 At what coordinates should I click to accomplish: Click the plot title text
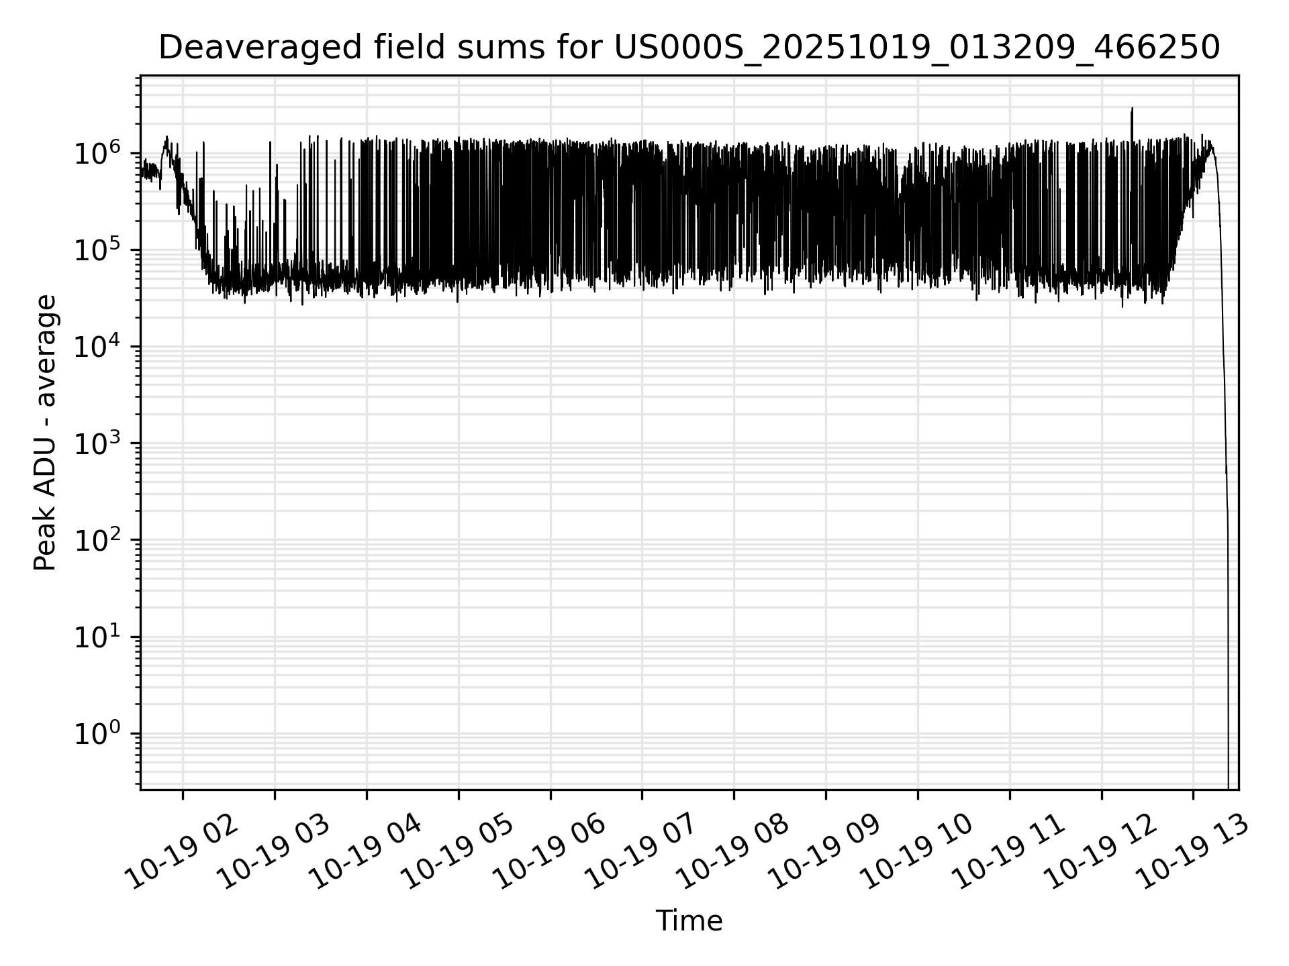coord(689,48)
